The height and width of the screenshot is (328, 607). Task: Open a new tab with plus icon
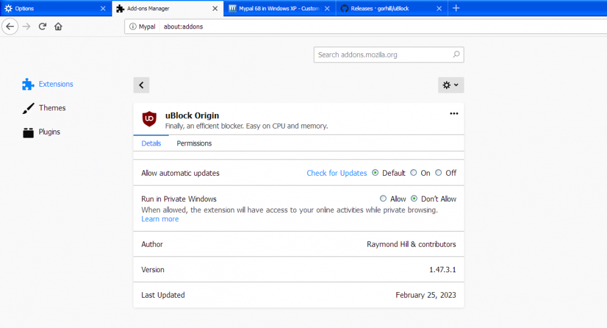point(456,8)
